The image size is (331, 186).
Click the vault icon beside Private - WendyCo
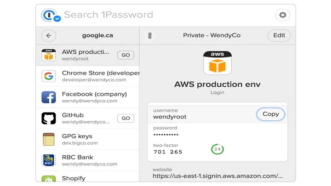point(150,35)
